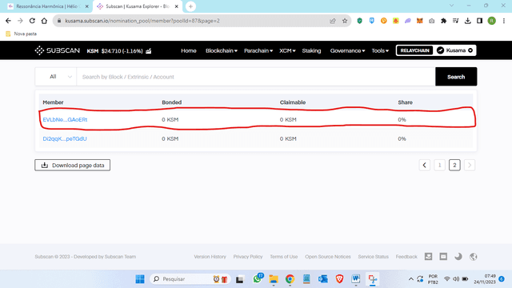Viewport: 512px width, 288px height.
Task: Open WhatsApp from the taskbar
Action: [x=258, y=279]
